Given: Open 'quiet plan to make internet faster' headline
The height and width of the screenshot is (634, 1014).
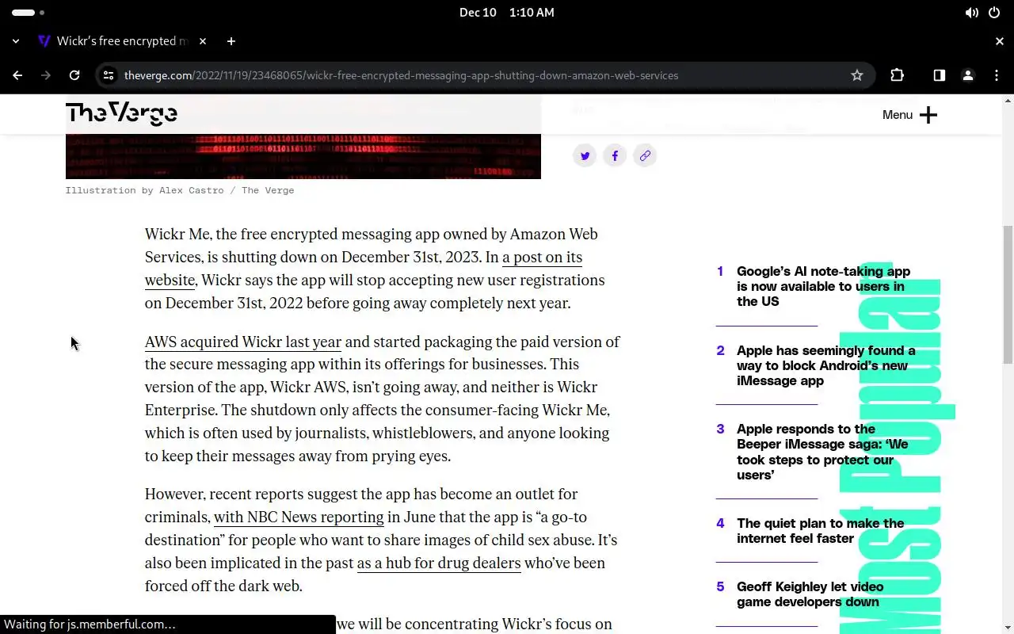Looking at the screenshot, I should 820,531.
